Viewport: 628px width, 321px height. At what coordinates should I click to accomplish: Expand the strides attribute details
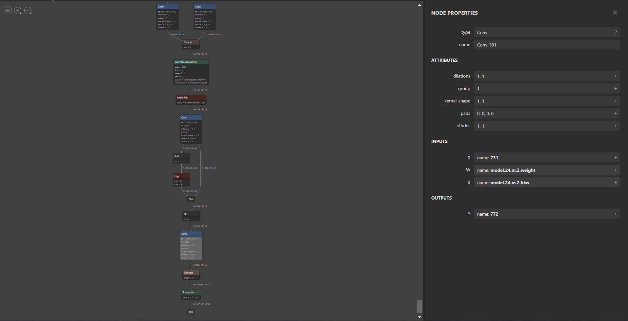pyautogui.click(x=616, y=126)
